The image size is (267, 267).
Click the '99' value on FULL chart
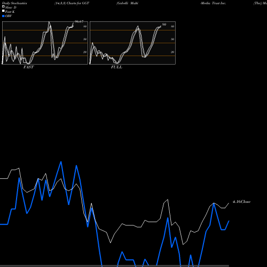164,25
